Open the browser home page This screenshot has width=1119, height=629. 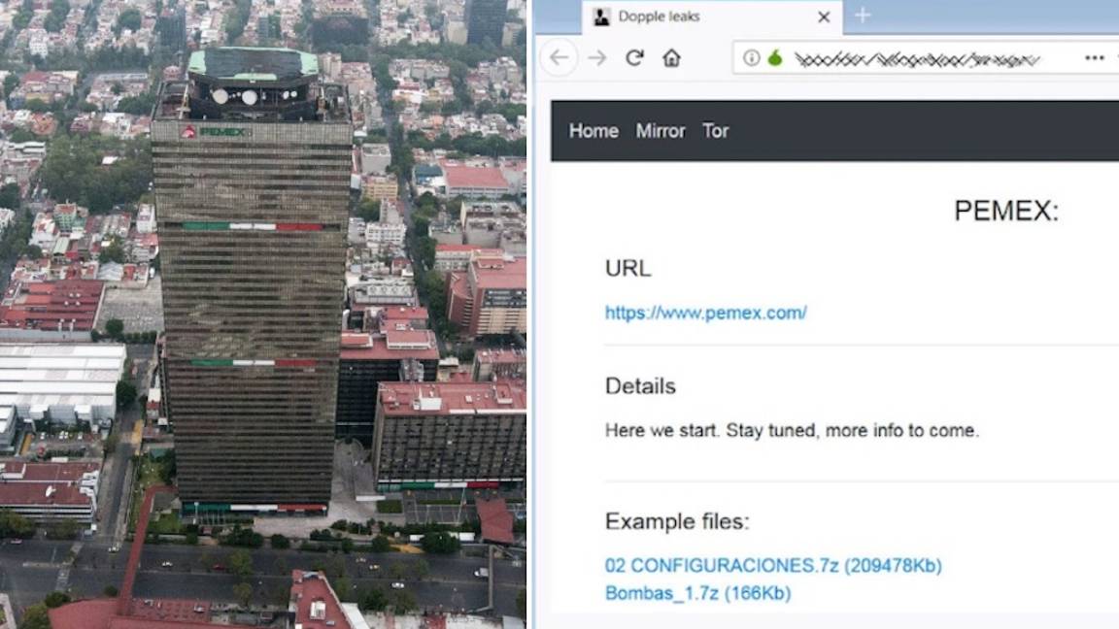click(672, 58)
